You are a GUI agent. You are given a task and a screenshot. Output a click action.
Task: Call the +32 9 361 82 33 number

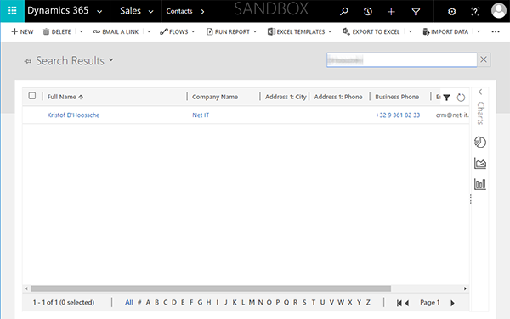tap(398, 115)
